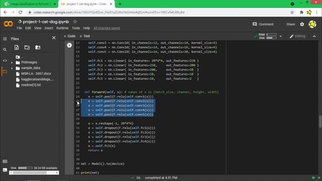Click the RAM Disk usage indicator
This screenshot has height=181, width=322.
click(267, 36)
